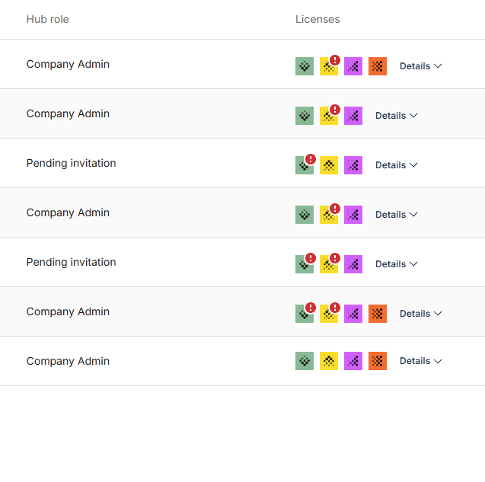This screenshot has height=482, width=485.
Task: Click purple license icon in second row
Action: click(353, 116)
